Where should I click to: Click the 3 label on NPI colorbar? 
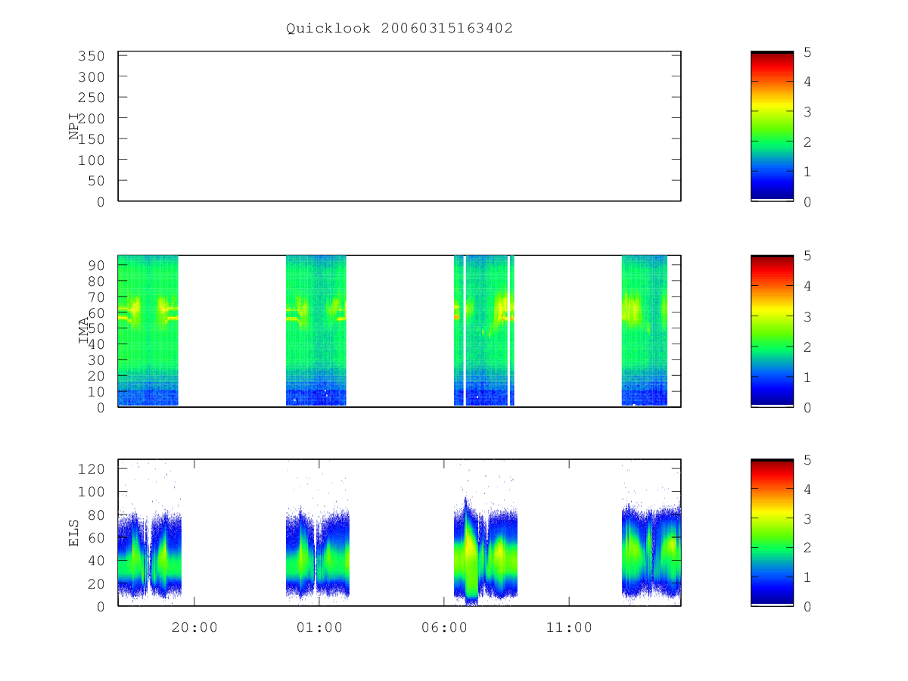[x=808, y=112]
